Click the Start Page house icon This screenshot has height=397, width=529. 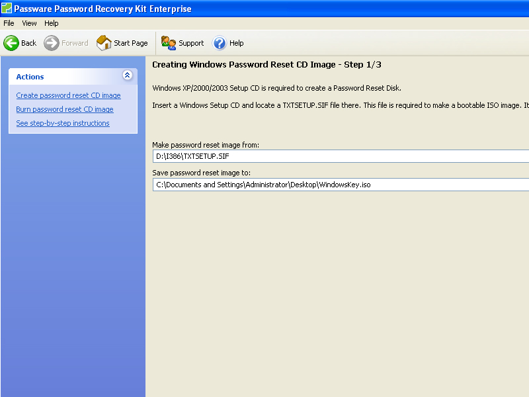[x=104, y=43]
